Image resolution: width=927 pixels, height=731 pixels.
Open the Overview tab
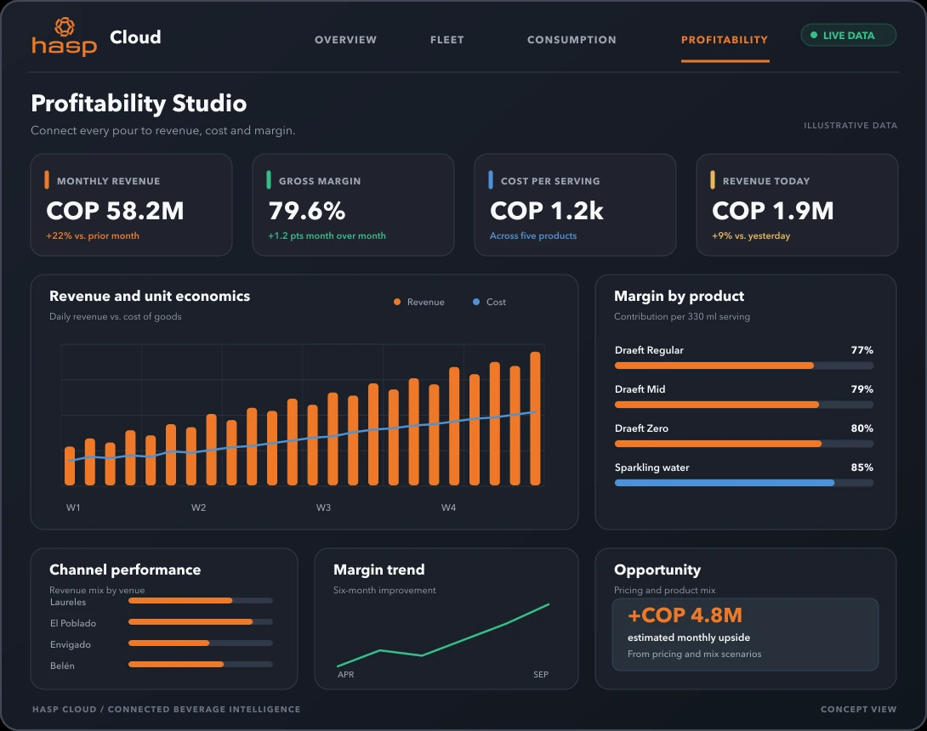coord(345,40)
